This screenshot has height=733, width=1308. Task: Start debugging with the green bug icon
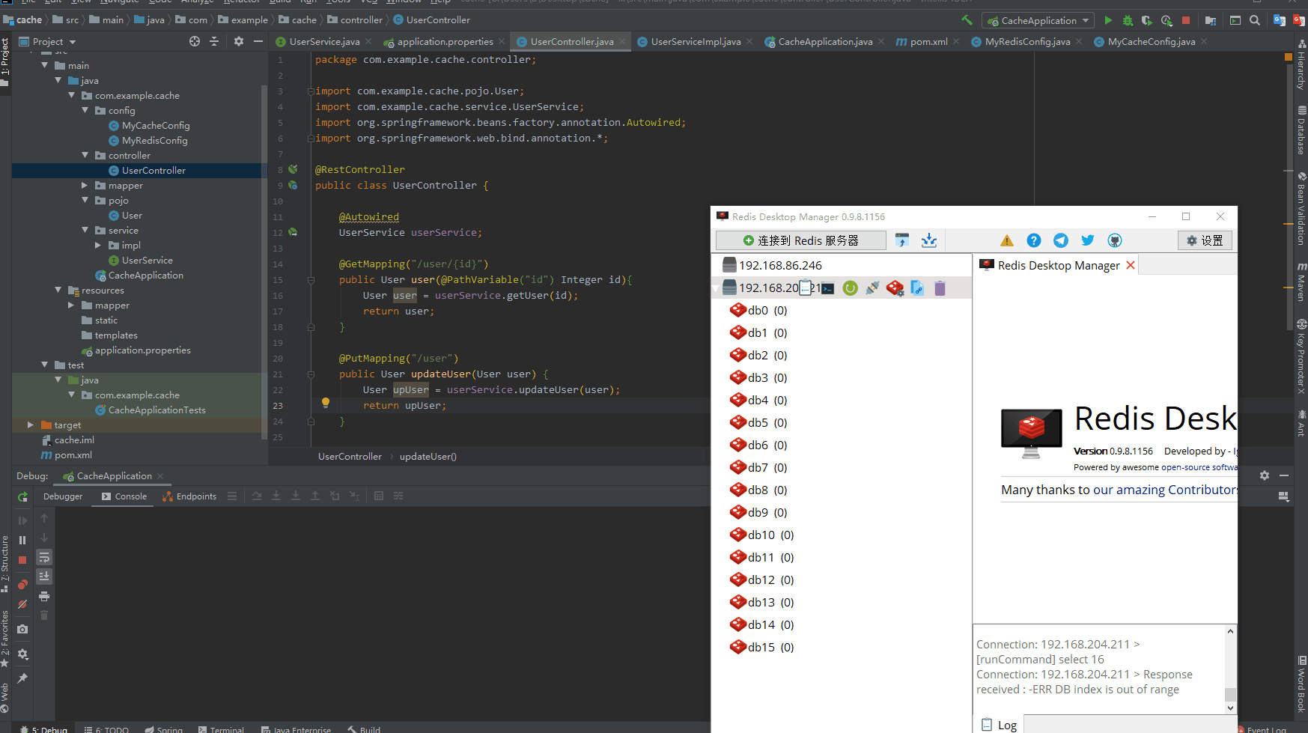(x=1128, y=20)
